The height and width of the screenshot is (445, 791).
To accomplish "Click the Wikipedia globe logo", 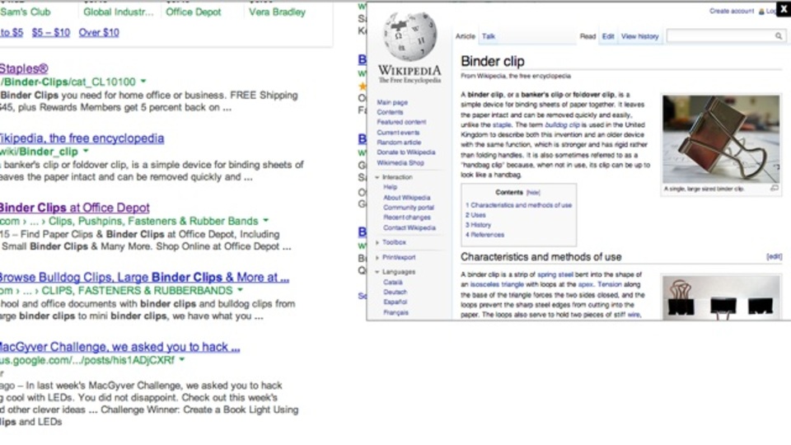I will coord(410,35).
